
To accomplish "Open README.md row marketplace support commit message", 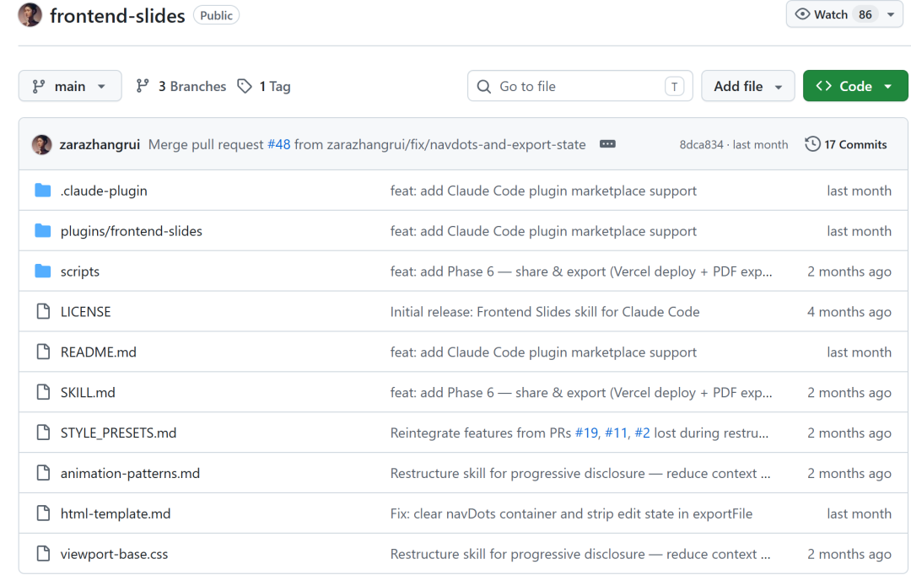I will click(543, 352).
